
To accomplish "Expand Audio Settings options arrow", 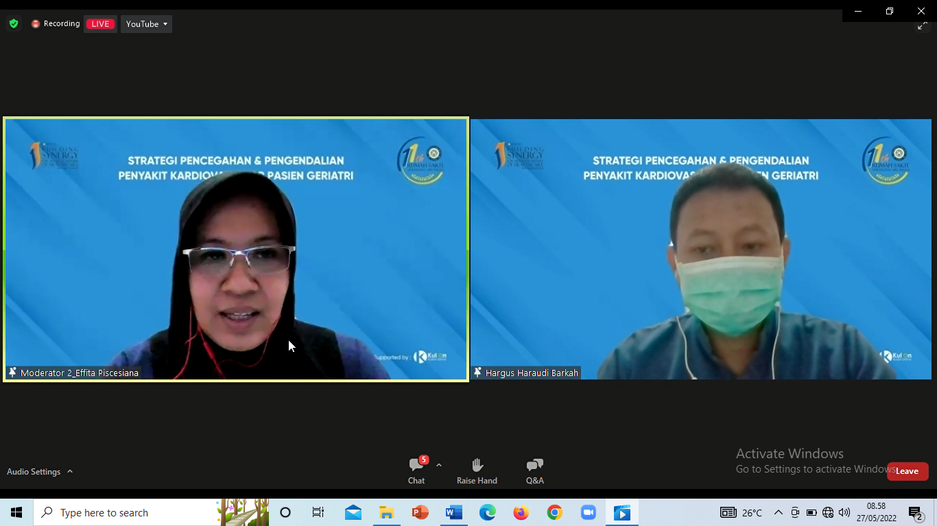I will [70, 472].
